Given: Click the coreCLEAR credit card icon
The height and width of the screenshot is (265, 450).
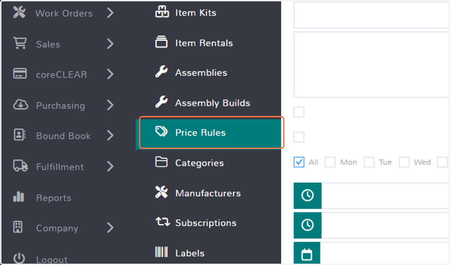Looking at the screenshot, I should point(19,74).
